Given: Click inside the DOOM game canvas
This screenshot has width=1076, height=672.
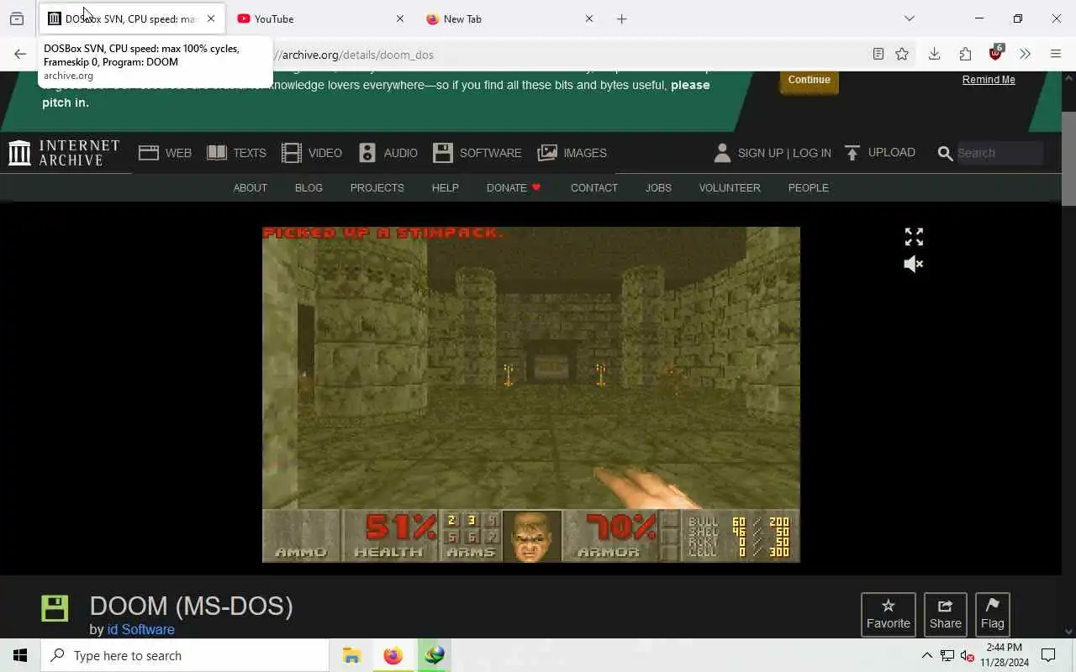Looking at the screenshot, I should pyautogui.click(x=531, y=394).
